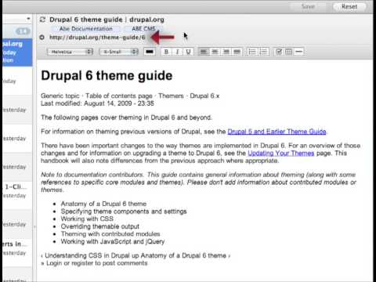Open the Drupal 5 and Earlier Theme Guide link
The height and width of the screenshot is (282, 376).
click(x=277, y=132)
